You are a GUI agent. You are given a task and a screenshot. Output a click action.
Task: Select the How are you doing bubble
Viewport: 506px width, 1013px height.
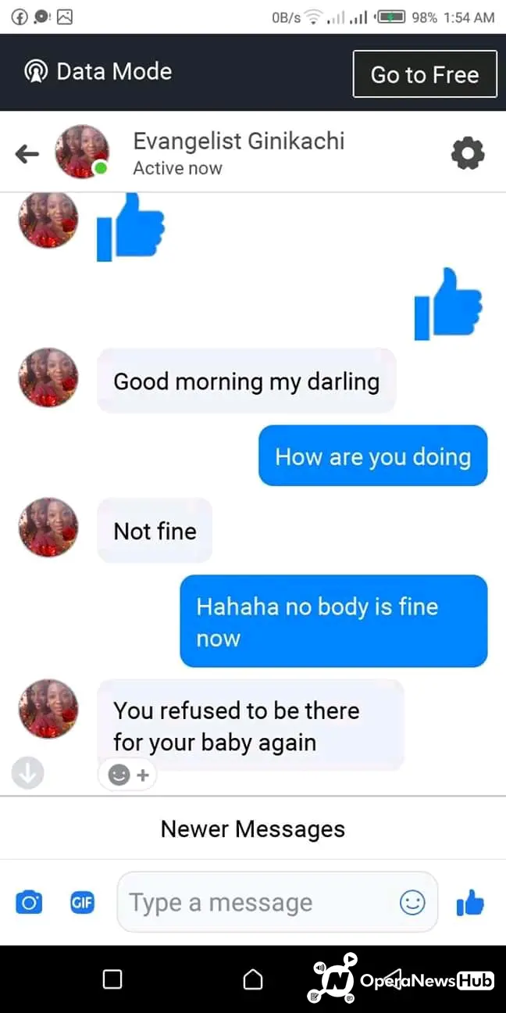click(x=373, y=456)
